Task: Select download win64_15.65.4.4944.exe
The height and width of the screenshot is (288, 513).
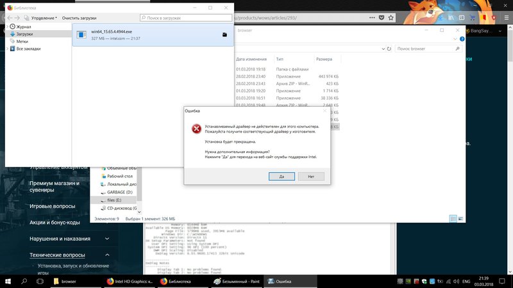Action: click(153, 35)
